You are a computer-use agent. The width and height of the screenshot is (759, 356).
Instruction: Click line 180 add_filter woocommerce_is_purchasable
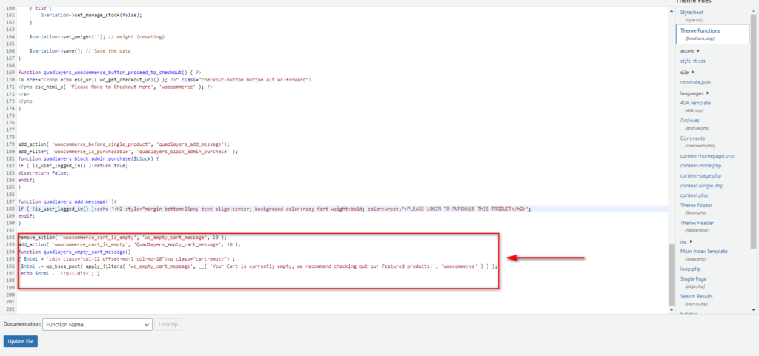tap(127, 151)
